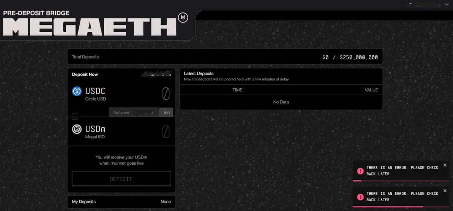
Task: Dismiss the upper error notification
Action: pyautogui.click(x=445, y=165)
